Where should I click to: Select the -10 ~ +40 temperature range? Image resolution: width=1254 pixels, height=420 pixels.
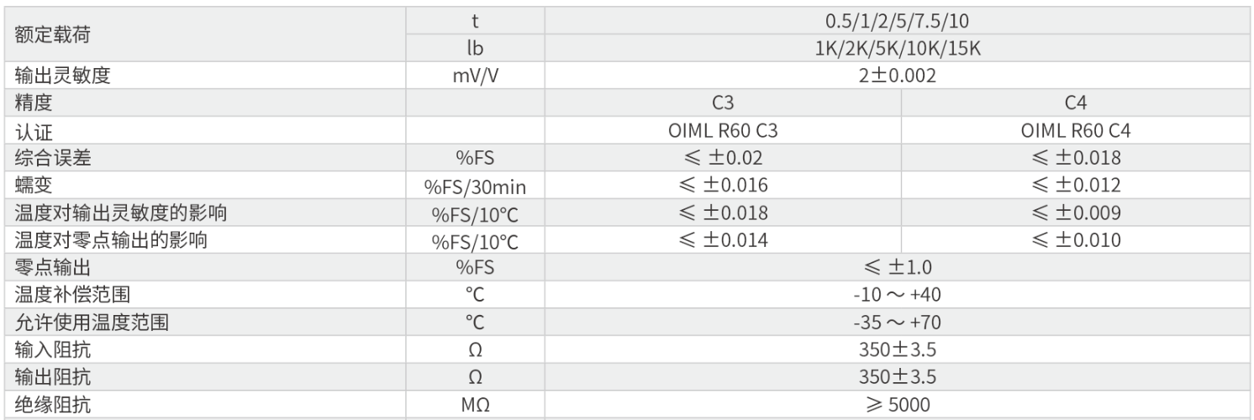tap(897, 296)
